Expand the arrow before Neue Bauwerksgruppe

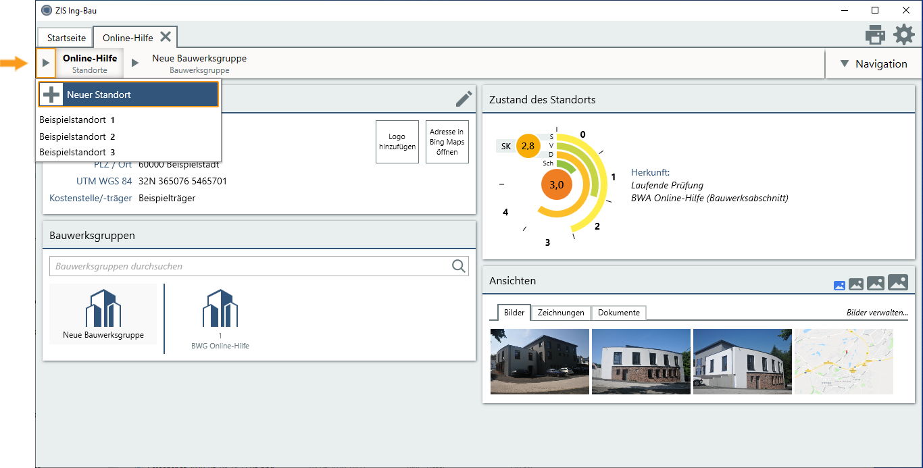pyautogui.click(x=135, y=63)
